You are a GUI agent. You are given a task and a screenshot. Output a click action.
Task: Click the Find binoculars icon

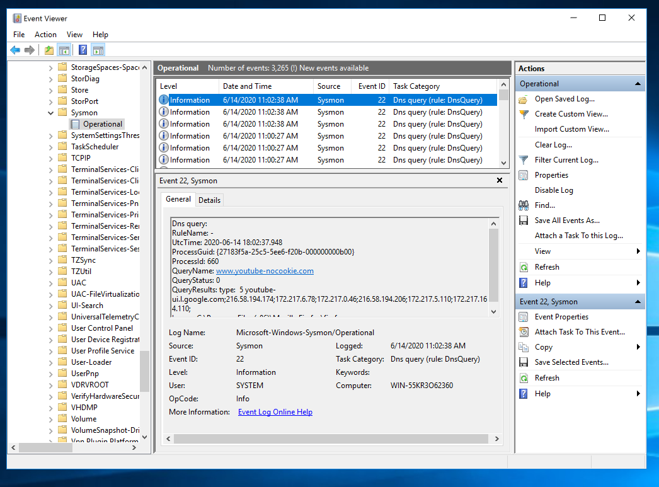[x=524, y=205]
